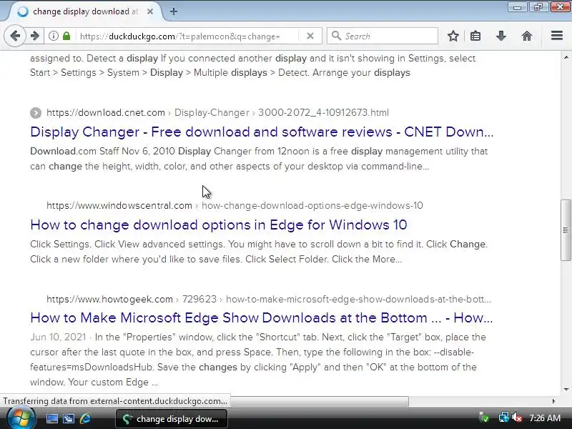
Task: Open 'How to Make Microsoft Edge Show Downloads' result
Action: click(x=262, y=317)
